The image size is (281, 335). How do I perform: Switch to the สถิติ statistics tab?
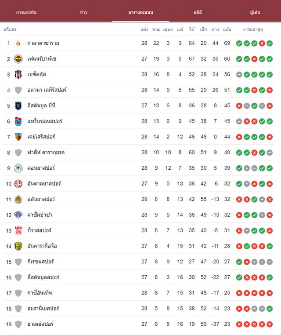pos(198,12)
